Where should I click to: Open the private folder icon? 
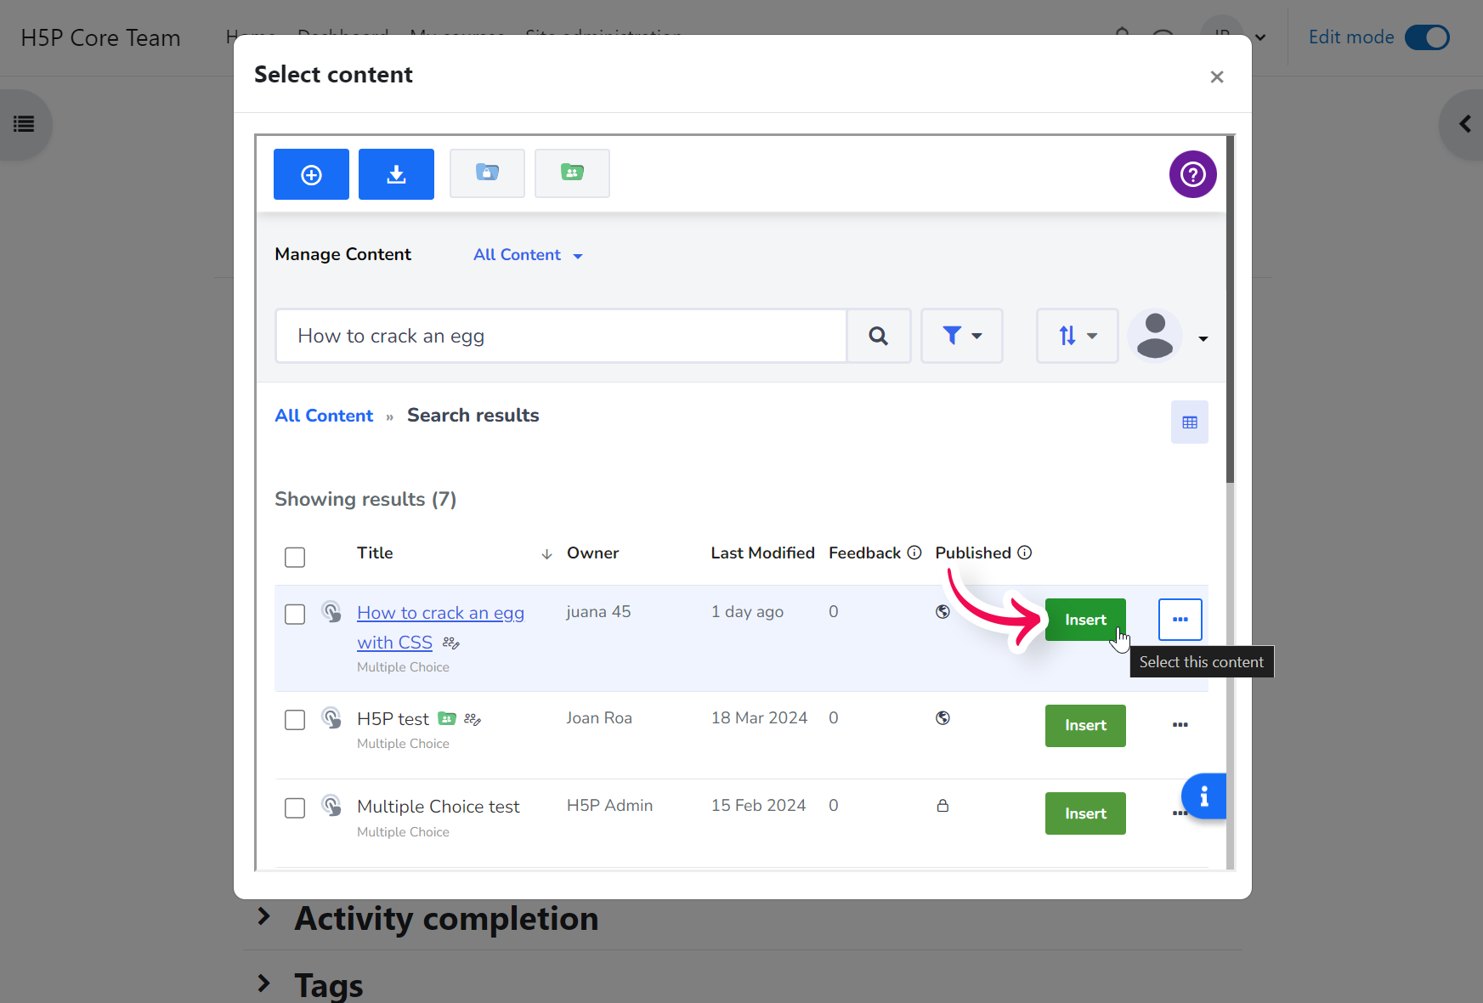point(487,173)
